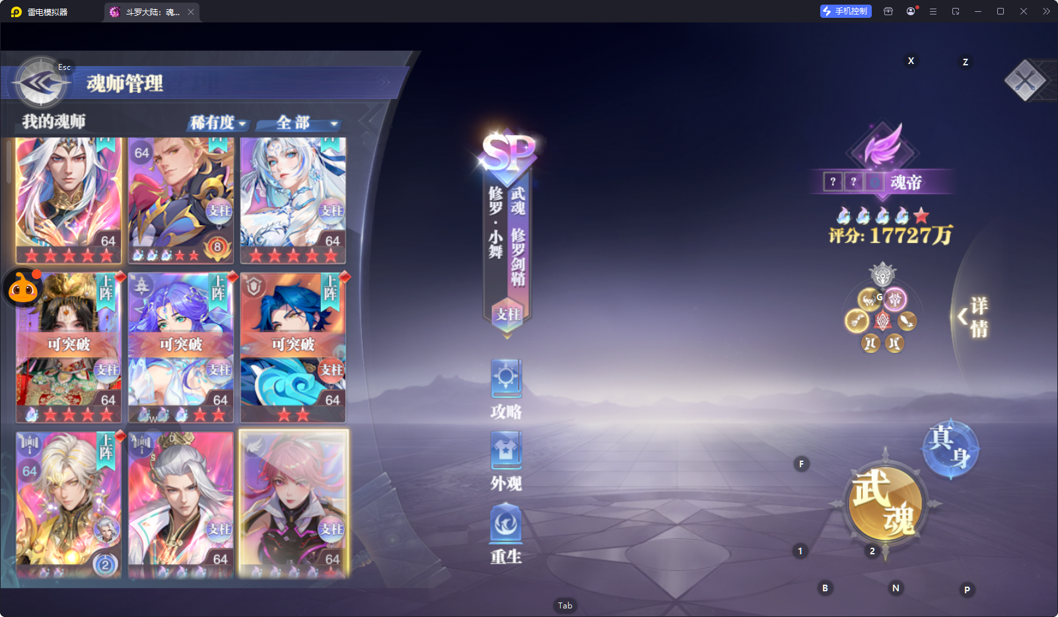Click the 修罗·小舞 name banner

coord(496,222)
